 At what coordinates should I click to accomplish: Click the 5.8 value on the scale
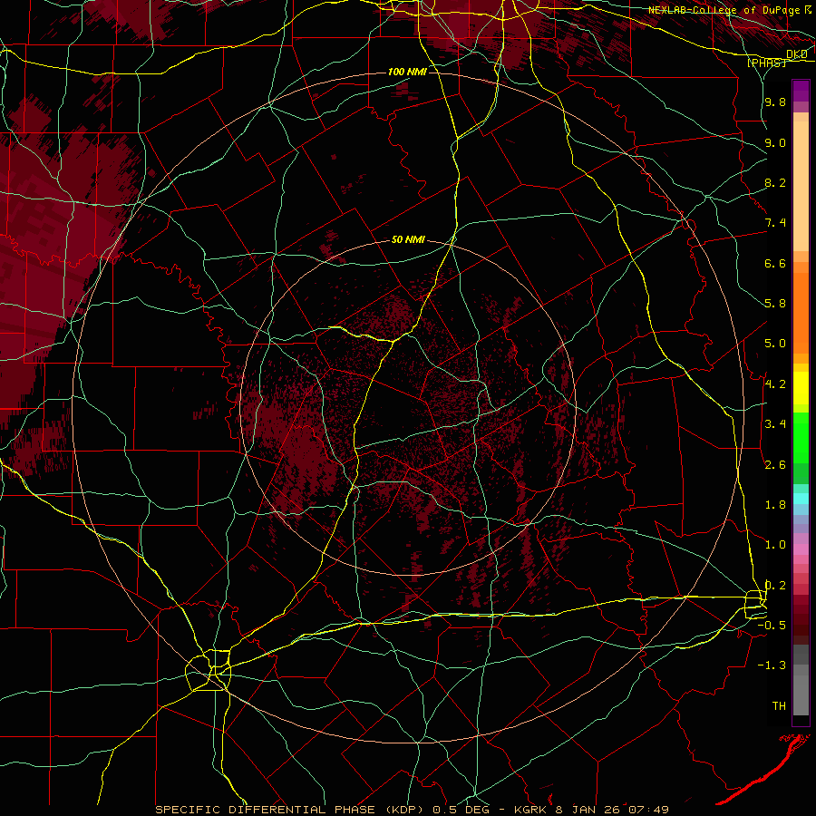tap(775, 304)
